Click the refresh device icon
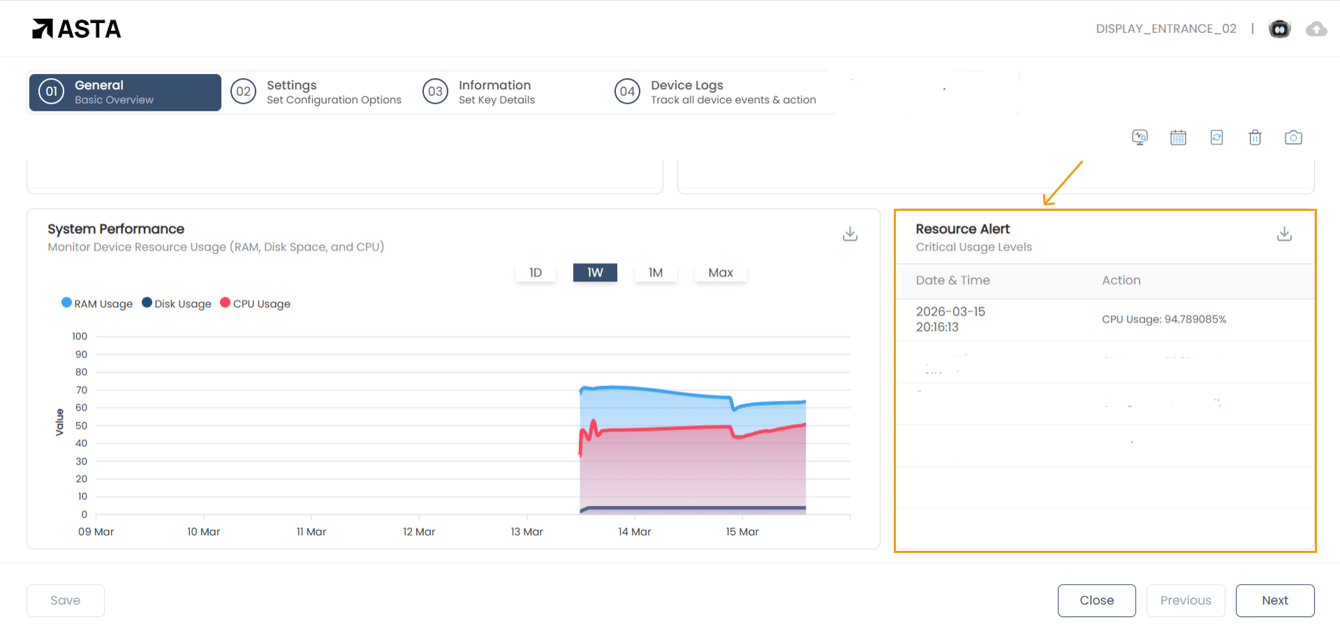The image size is (1340, 636). (1216, 138)
